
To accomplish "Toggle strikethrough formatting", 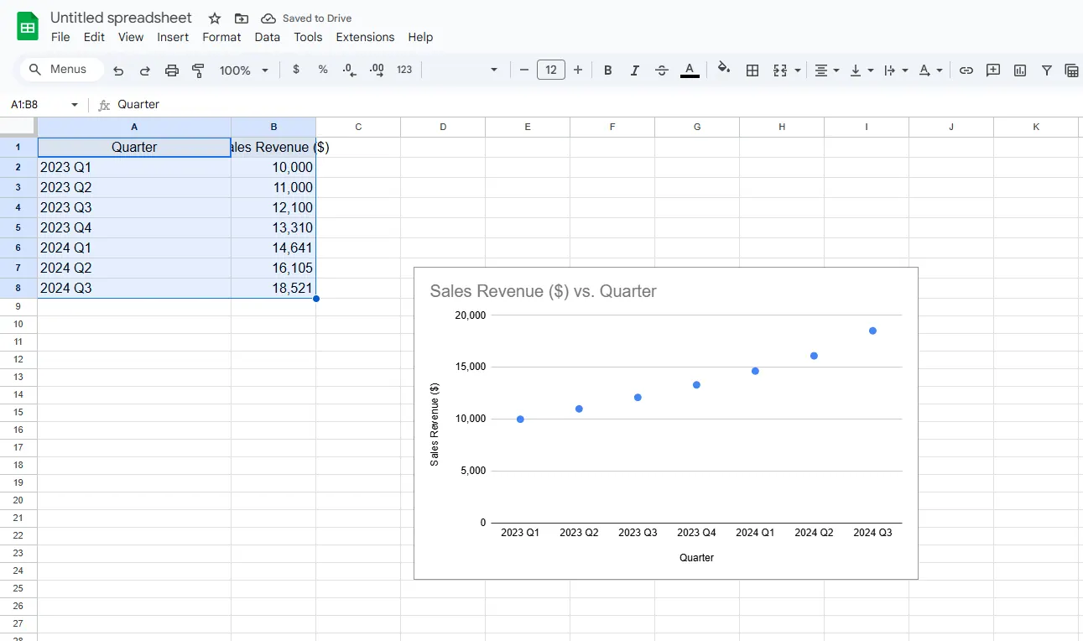I will [662, 70].
